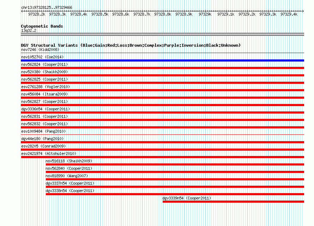This screenshot has height=226, width=314.
Task: Click the 97329.4k ruler tick label
Action: [289, 14]
